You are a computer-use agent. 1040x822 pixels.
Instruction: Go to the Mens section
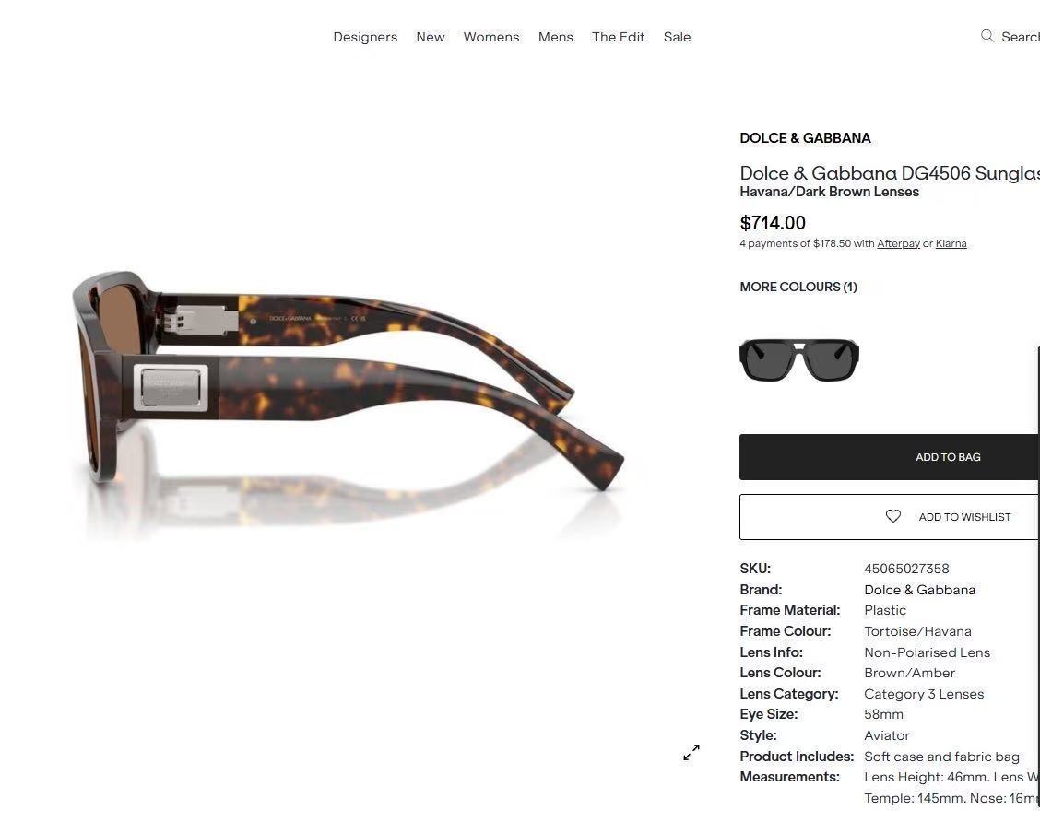pyautogui.click(x=556, y=37)
